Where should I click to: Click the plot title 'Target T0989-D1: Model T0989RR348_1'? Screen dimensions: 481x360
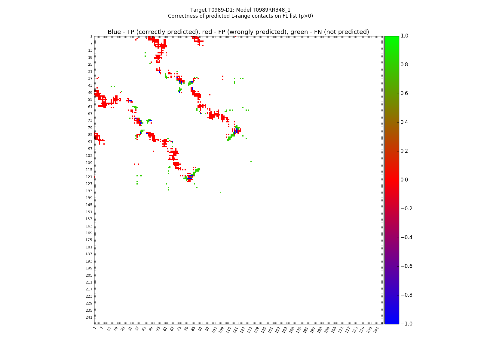click(240, 10)
